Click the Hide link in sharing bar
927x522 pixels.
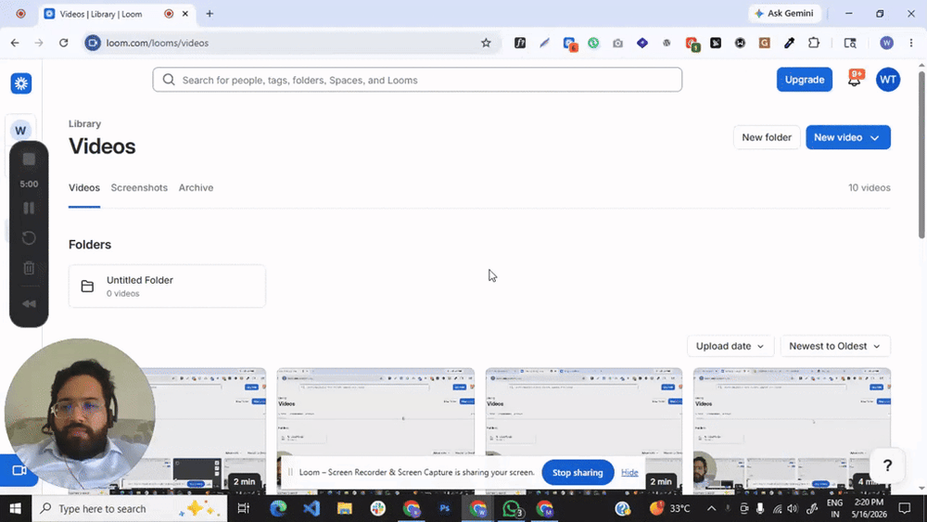pos(629,472)
